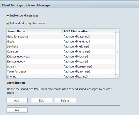This screenshot has width=139, height=115.
Task: Select the Say hello sound entry
Action: (x=61, y=46)
